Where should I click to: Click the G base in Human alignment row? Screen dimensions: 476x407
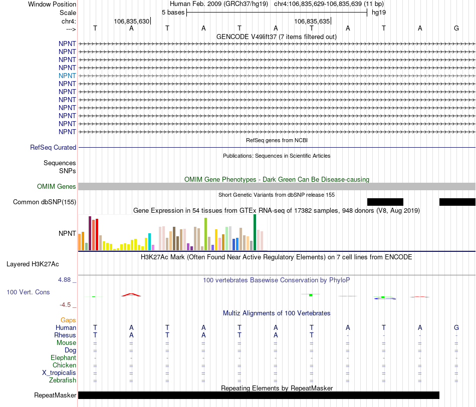pyautogui.click(x=456, y=327)
